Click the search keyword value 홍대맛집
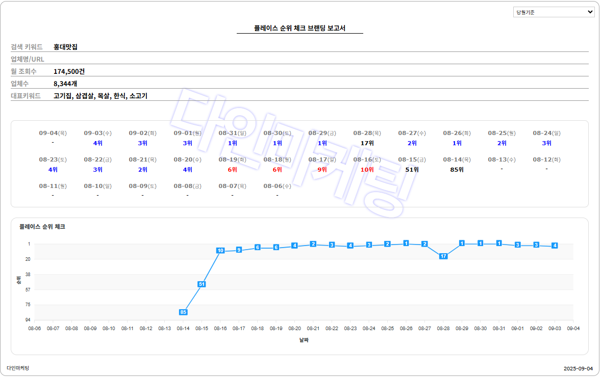Image resolution: width=601 pixels, height=377 pixels. pyautogui.click(x=66, y=47)
